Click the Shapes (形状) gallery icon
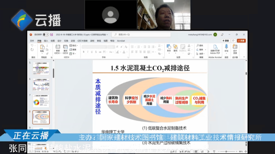275x154 pixels. 169,47
